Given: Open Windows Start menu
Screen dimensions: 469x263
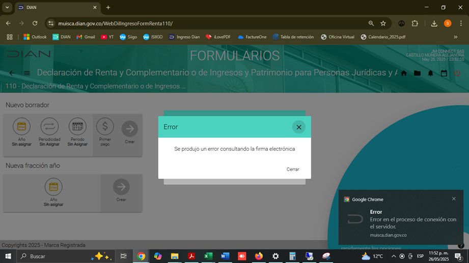Looking at the screenshot, I should coord(8,256).
